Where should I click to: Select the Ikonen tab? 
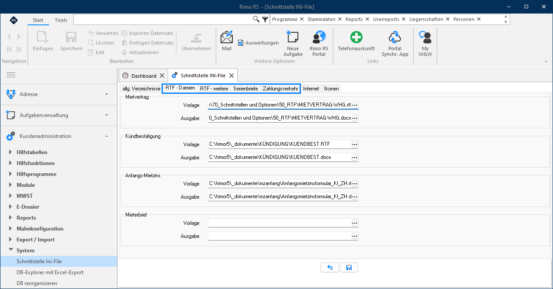331,89
